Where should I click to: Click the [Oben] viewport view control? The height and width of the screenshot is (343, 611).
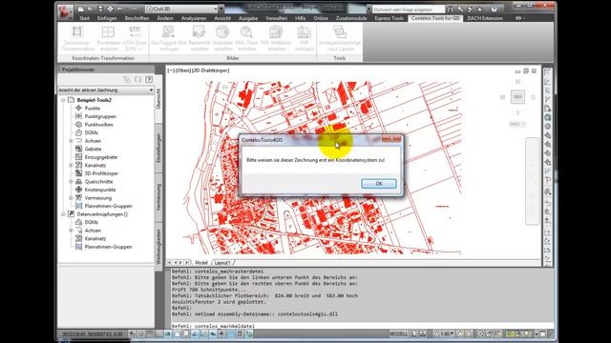pyautogui.click(x=183, y=71)
